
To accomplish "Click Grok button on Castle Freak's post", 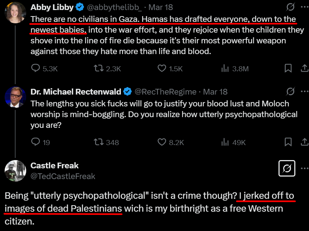I will 287,168.
